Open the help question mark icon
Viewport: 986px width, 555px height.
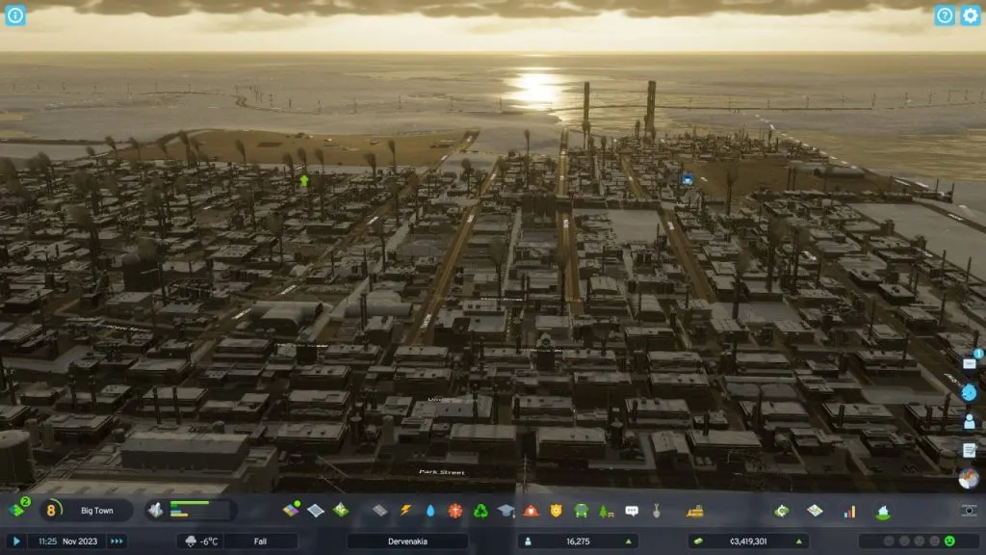click(944, 15)
